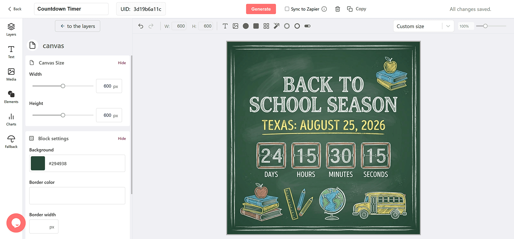514x239 pixels.
Task: Focus the toolbar H height field
Action: click(x=206, y=26)
